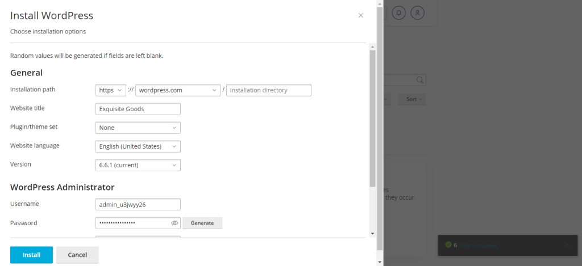Click the Choose installation options text
The image size is (582, 266).
(x=48, y=32)
